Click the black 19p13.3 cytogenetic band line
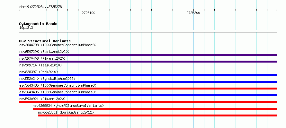 click(148, 31)
